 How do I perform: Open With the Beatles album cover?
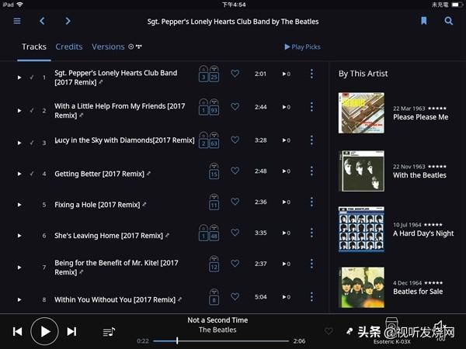click(361, 171)
